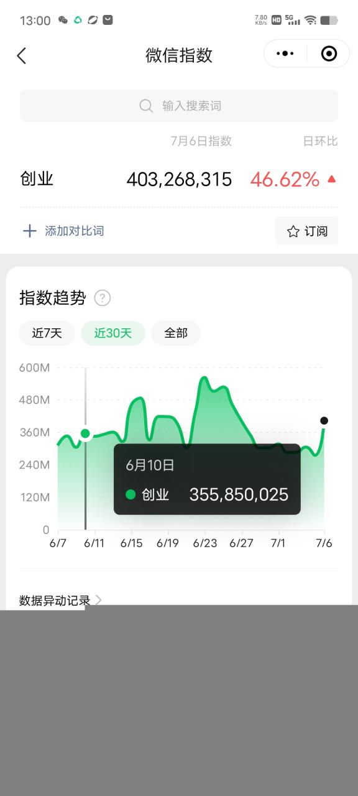
Task: Click the search keyword input field
Action: (179, 106)
